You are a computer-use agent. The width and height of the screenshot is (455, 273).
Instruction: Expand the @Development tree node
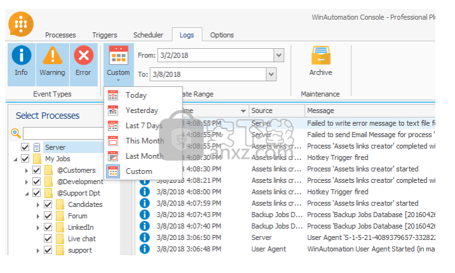pos(27,182)
